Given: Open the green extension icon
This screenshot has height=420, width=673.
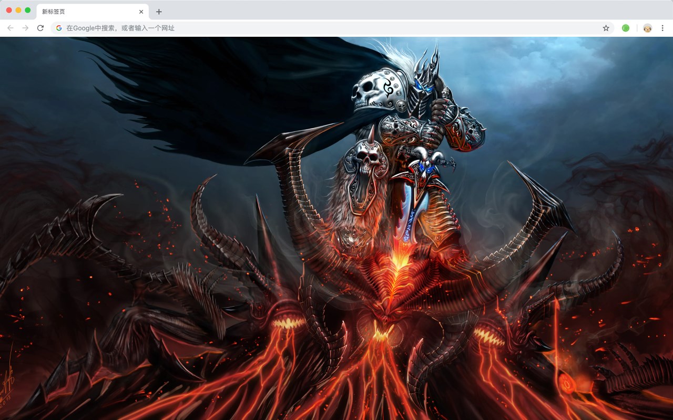Looking at the screenshot, I should coord(626,28).
